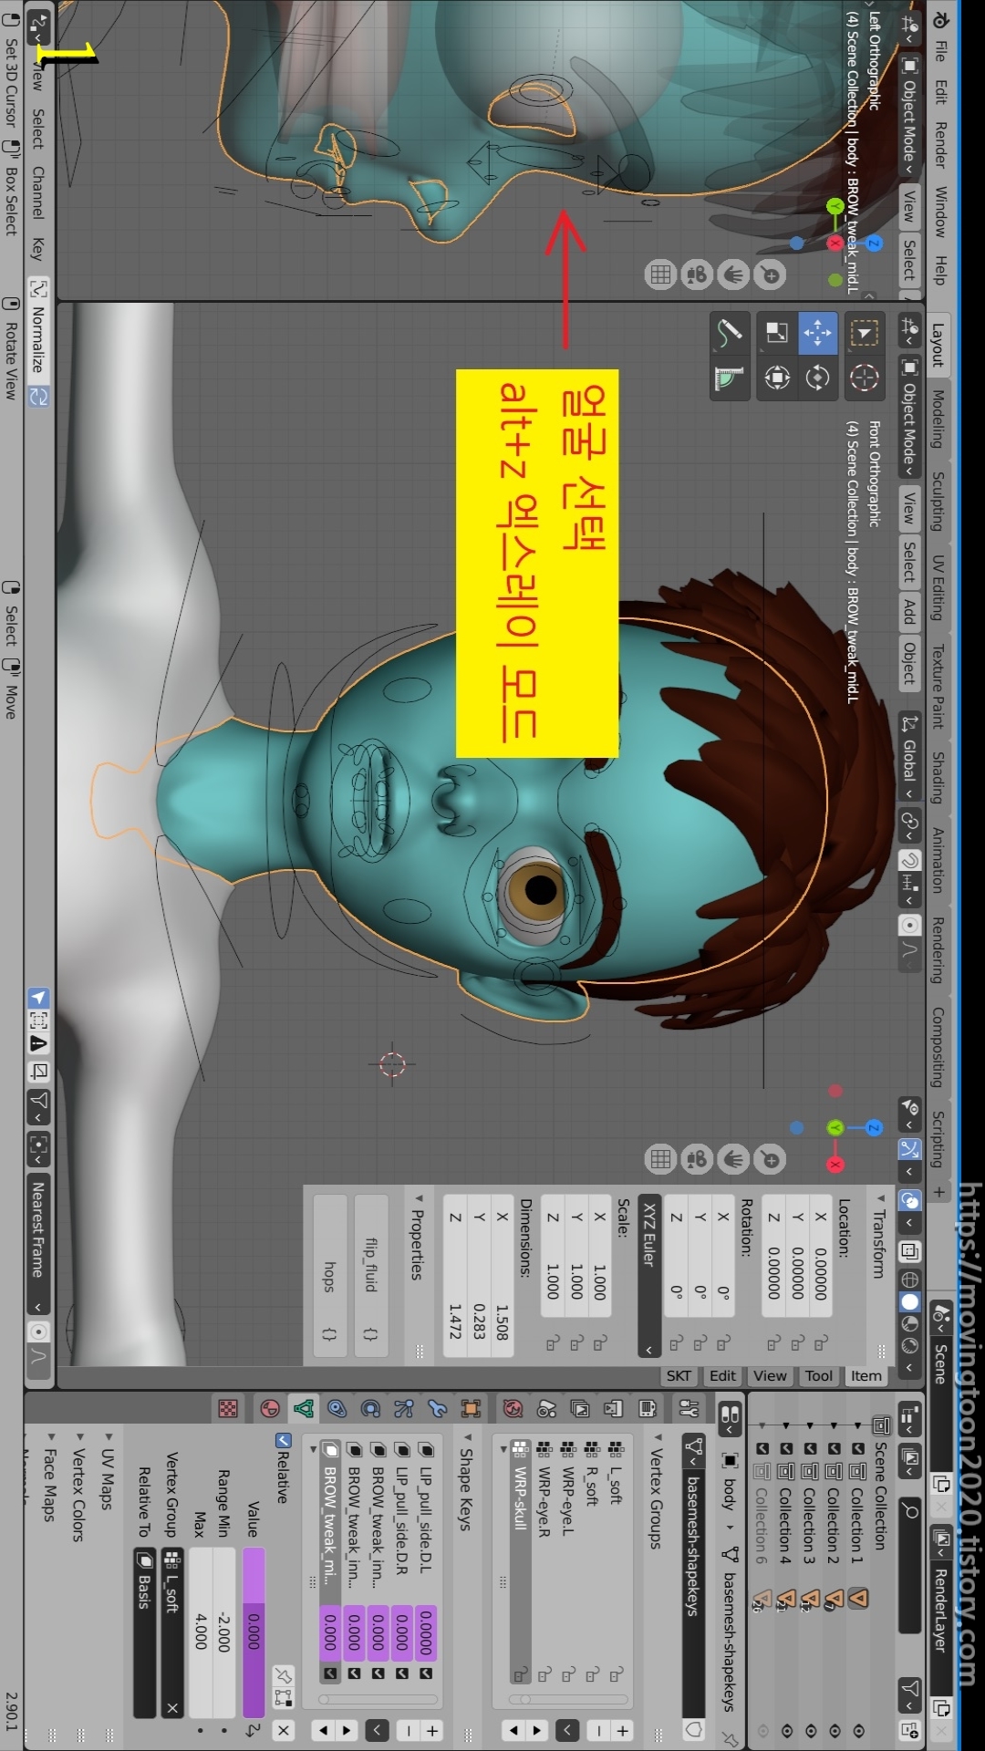985x1751 pixels.
Task: Open the Physics properties tab
Action: [370, 1409]
